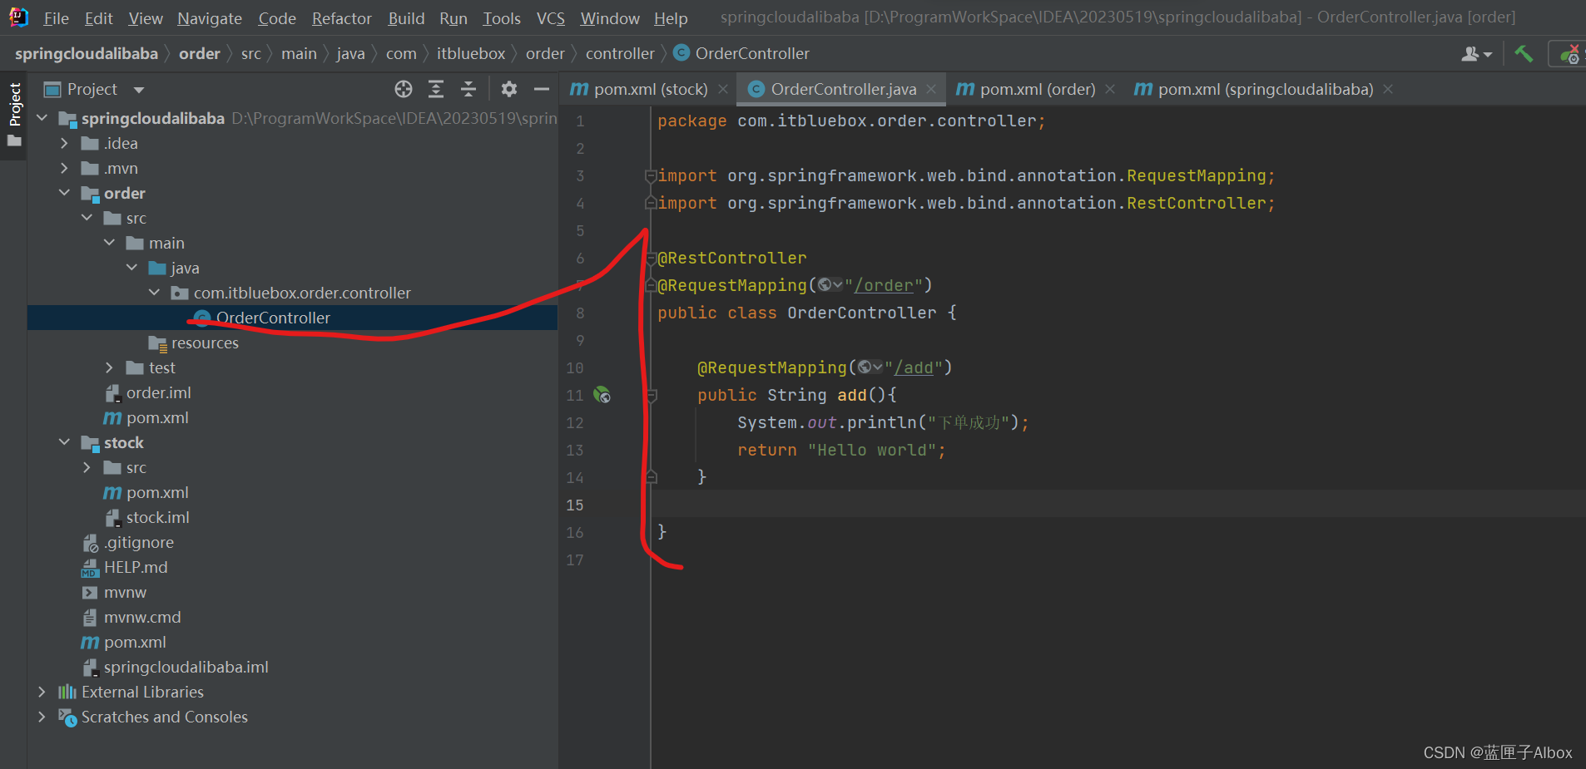
Task: Click the run configuration icon at top right
Action: (1569, 54)
